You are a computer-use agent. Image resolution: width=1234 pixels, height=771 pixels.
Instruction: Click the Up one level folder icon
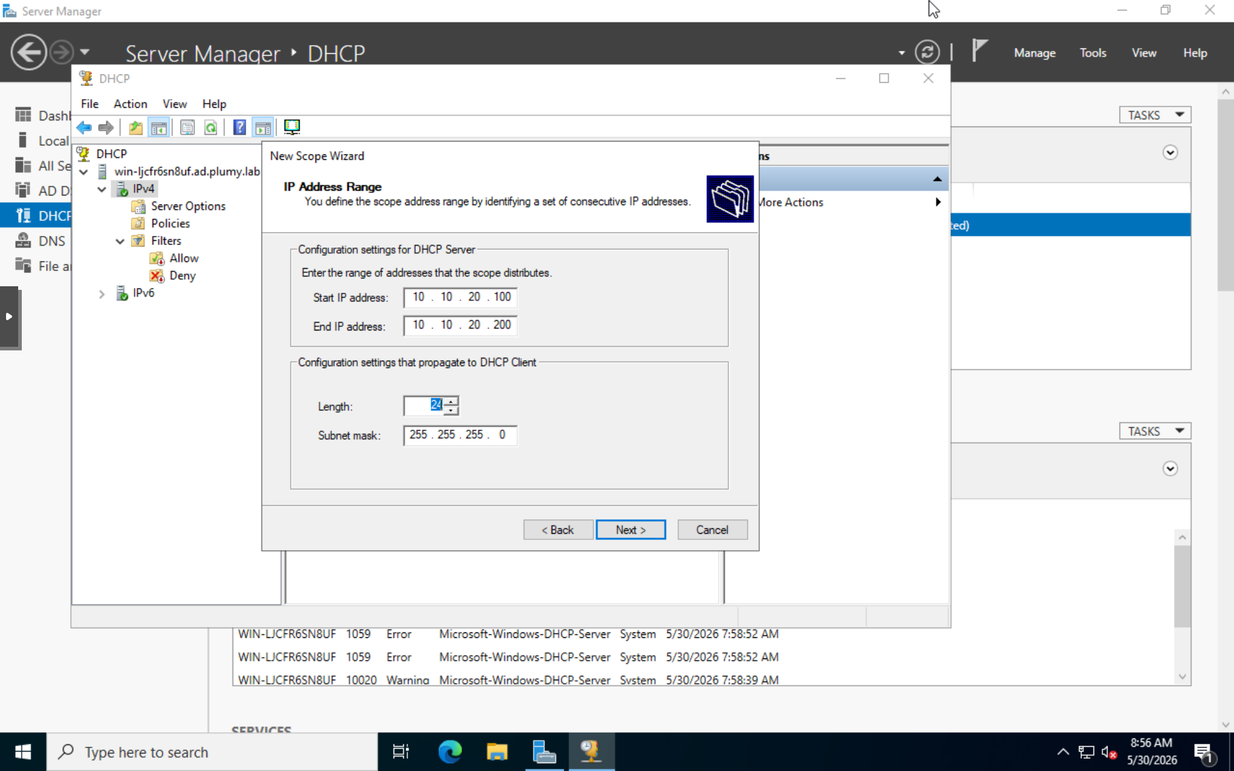136,127
